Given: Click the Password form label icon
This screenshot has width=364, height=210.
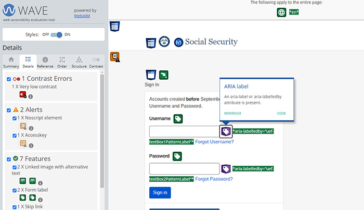Looking at the screenshot, I should click(177, 156).
